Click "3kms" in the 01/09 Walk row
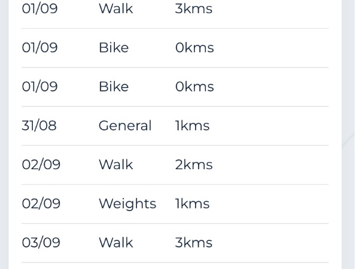The width and height of the screenshot is (359, 269). click(194, 10)
